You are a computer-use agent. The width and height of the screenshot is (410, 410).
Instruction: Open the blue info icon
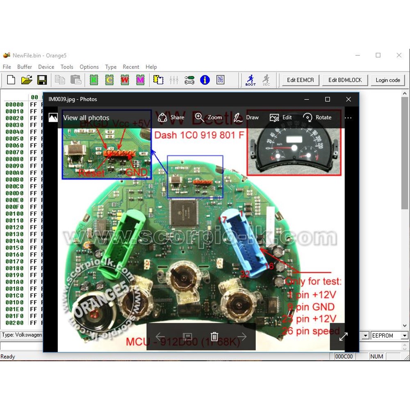pyautogui.click(x=205, y=80)
